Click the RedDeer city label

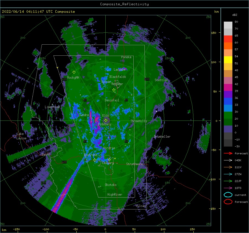117,84
